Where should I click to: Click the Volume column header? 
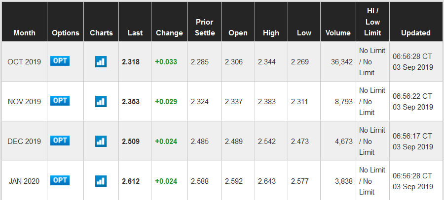338,33
